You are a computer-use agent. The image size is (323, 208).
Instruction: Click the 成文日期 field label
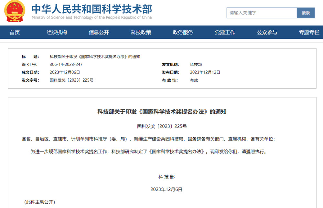coord(30,72)
